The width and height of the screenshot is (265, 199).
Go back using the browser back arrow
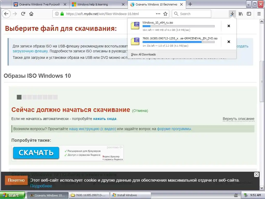[6, 14]
